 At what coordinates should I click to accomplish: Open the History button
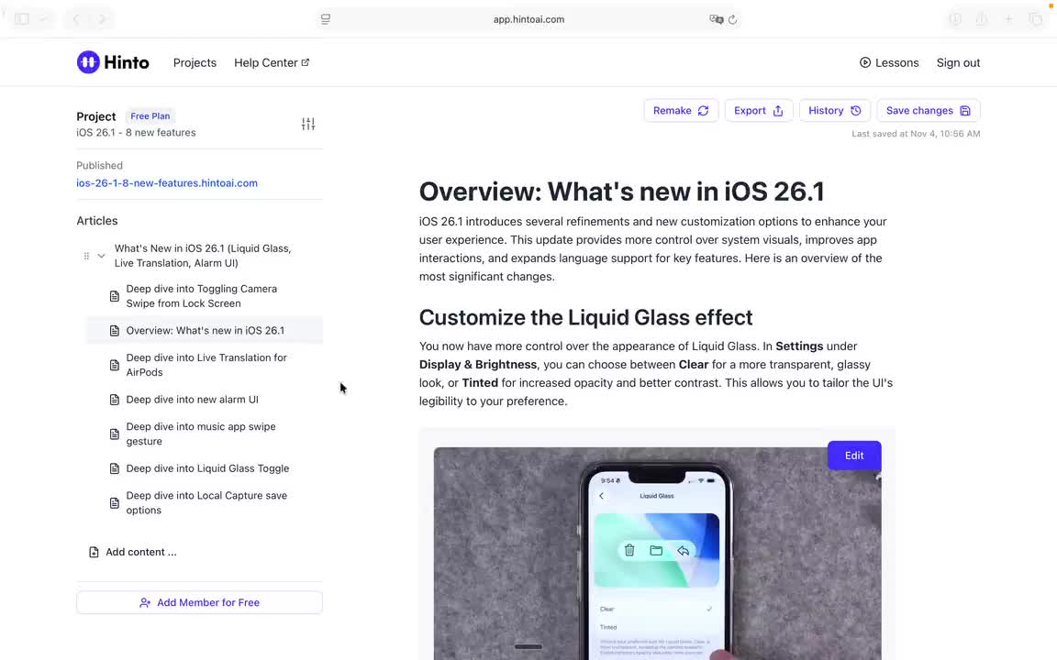click(x=834, y=111)
